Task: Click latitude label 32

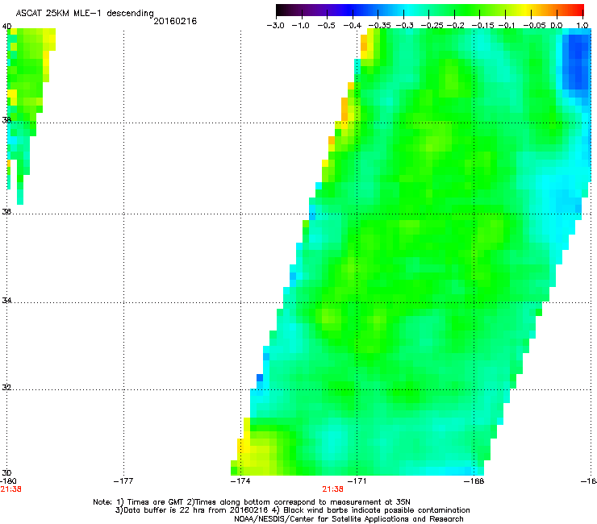Action: pyautogui.click(x=6, y=388)
